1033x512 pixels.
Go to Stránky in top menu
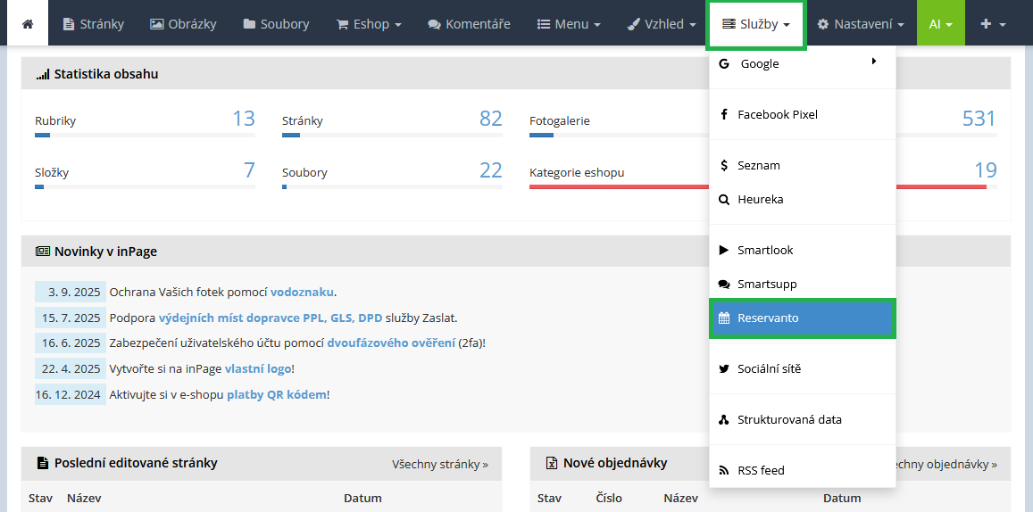point(94,24)
